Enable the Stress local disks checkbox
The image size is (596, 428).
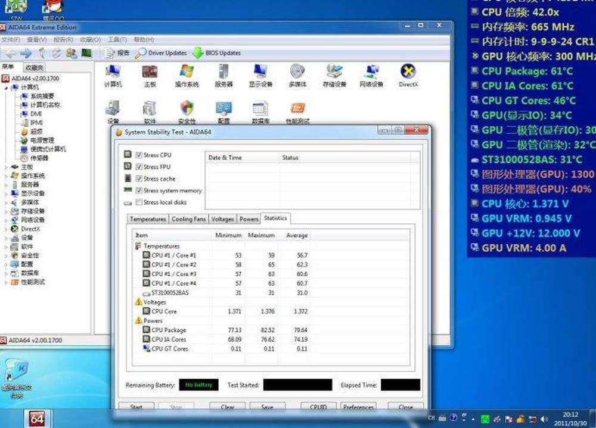tap(139, 202)
